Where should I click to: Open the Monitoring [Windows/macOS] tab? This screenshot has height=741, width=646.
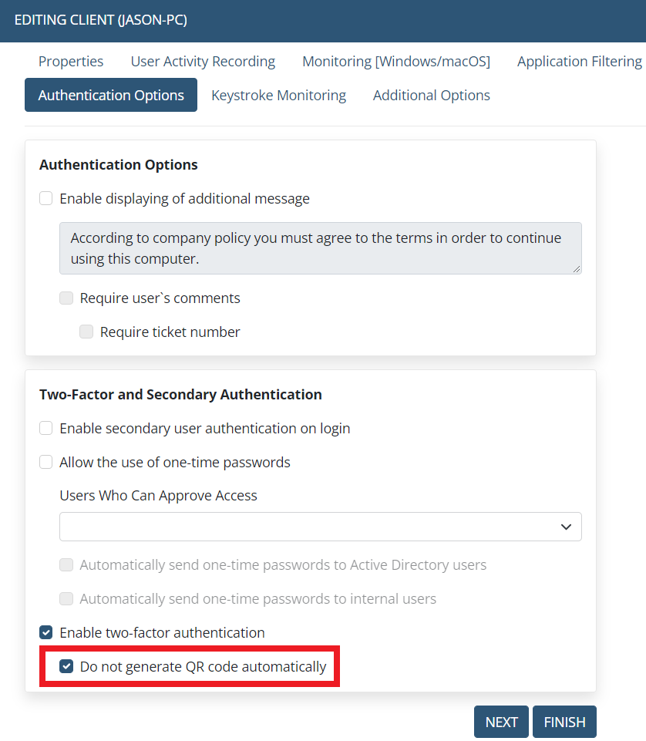(x=395, y=62)
